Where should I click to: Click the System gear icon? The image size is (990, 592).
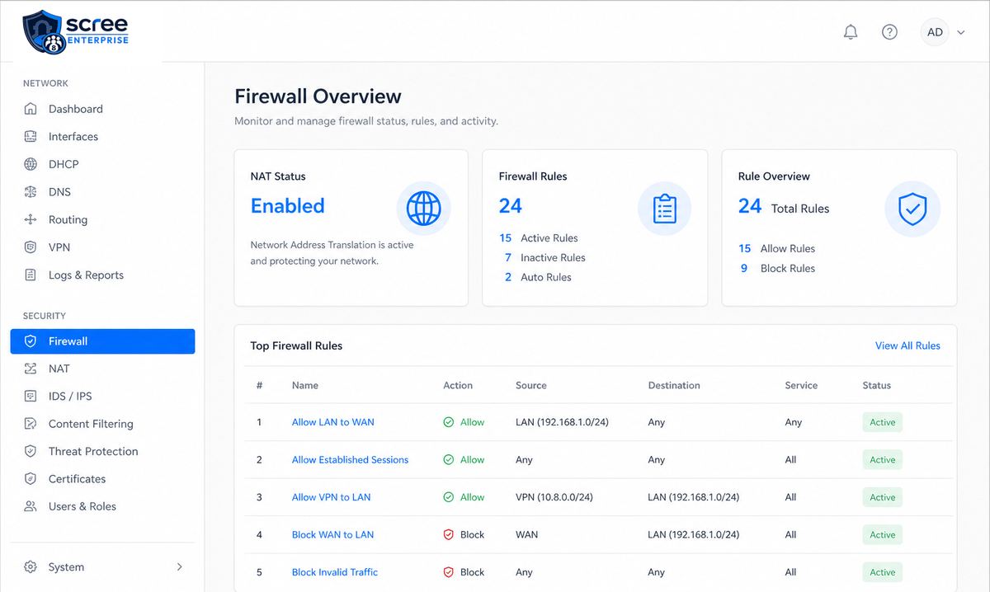[31, 567]
